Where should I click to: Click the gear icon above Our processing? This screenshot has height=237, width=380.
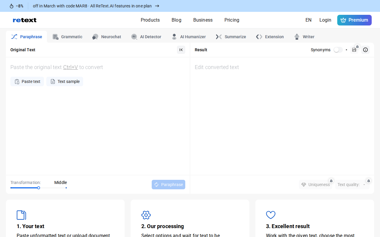click(146, 215)
